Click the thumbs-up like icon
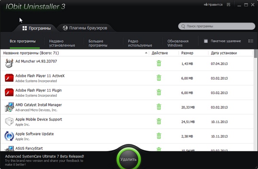The height and width of the screenshot is (169, 258). (206, 4)
